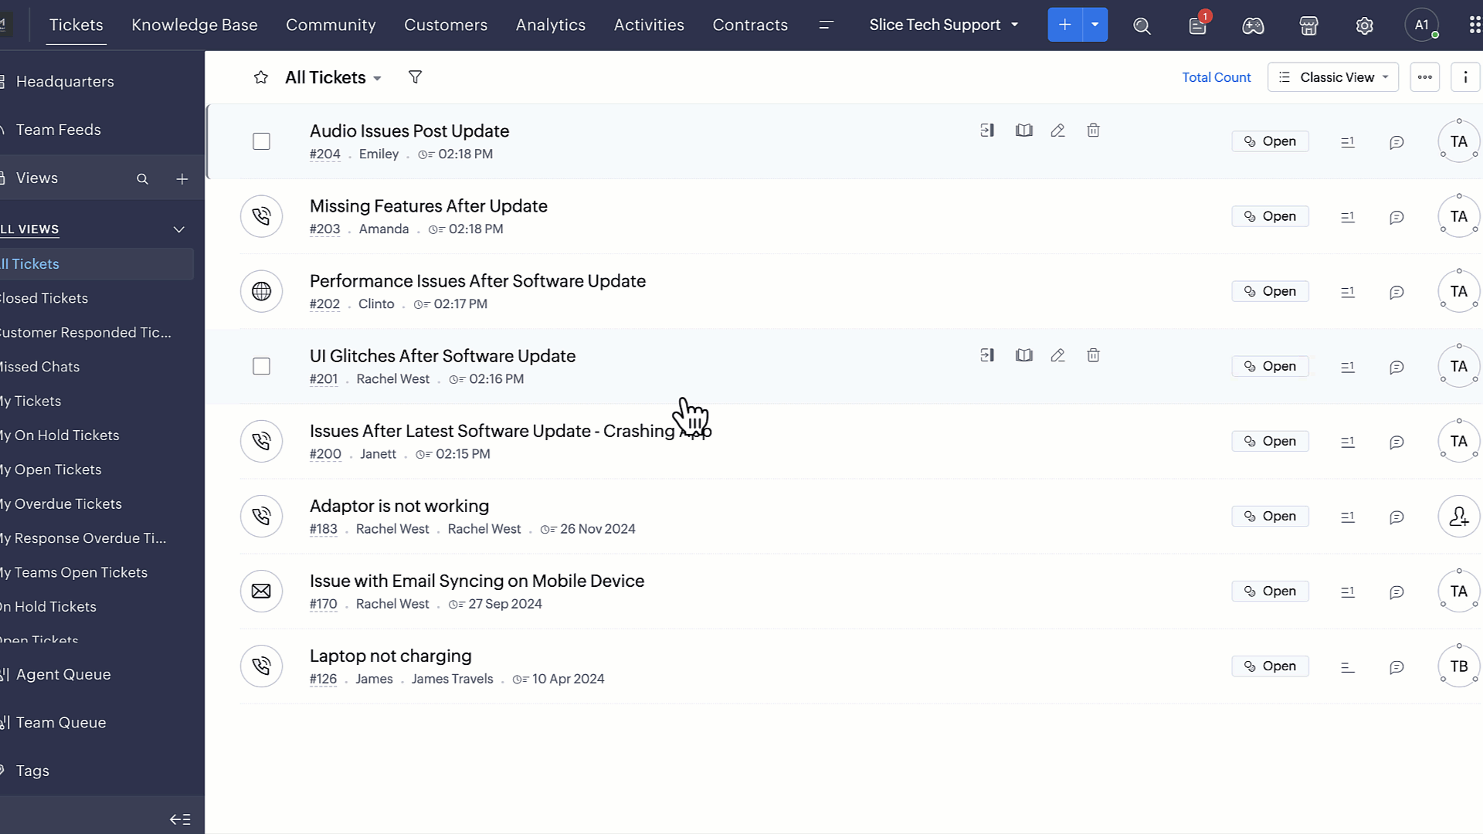The width and height of the screenshot is (1483, 834).
Task: Edit ticket Audio Issues Post Update pencil
Action: coord(1058,131)
